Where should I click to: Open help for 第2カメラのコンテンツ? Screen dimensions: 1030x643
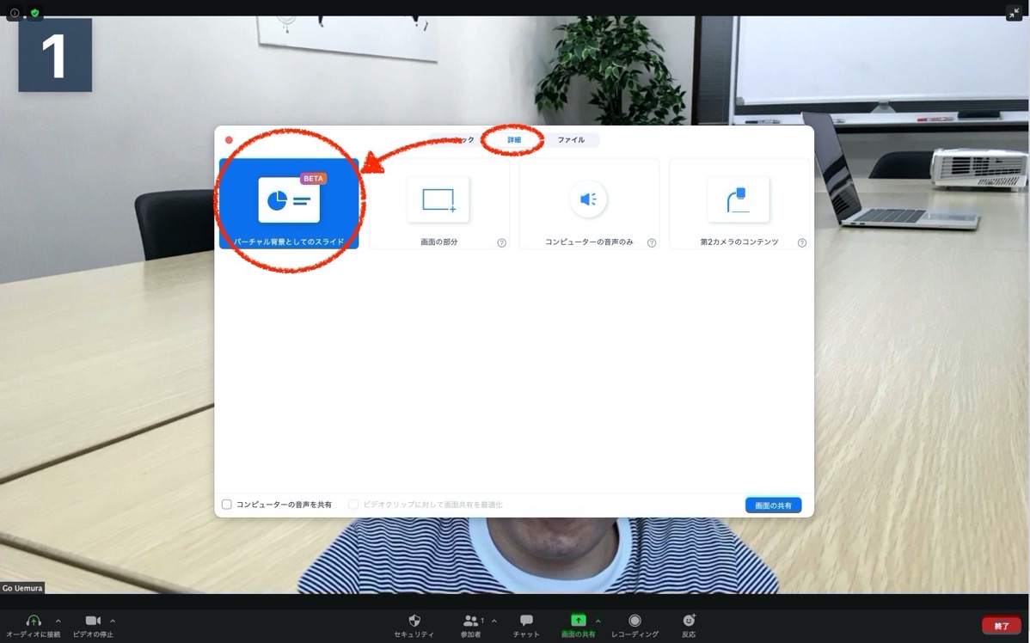click(x=802, y=243)
